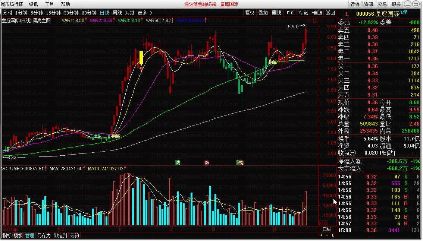
Task: Open F10 company information
Action: [290, 13]
